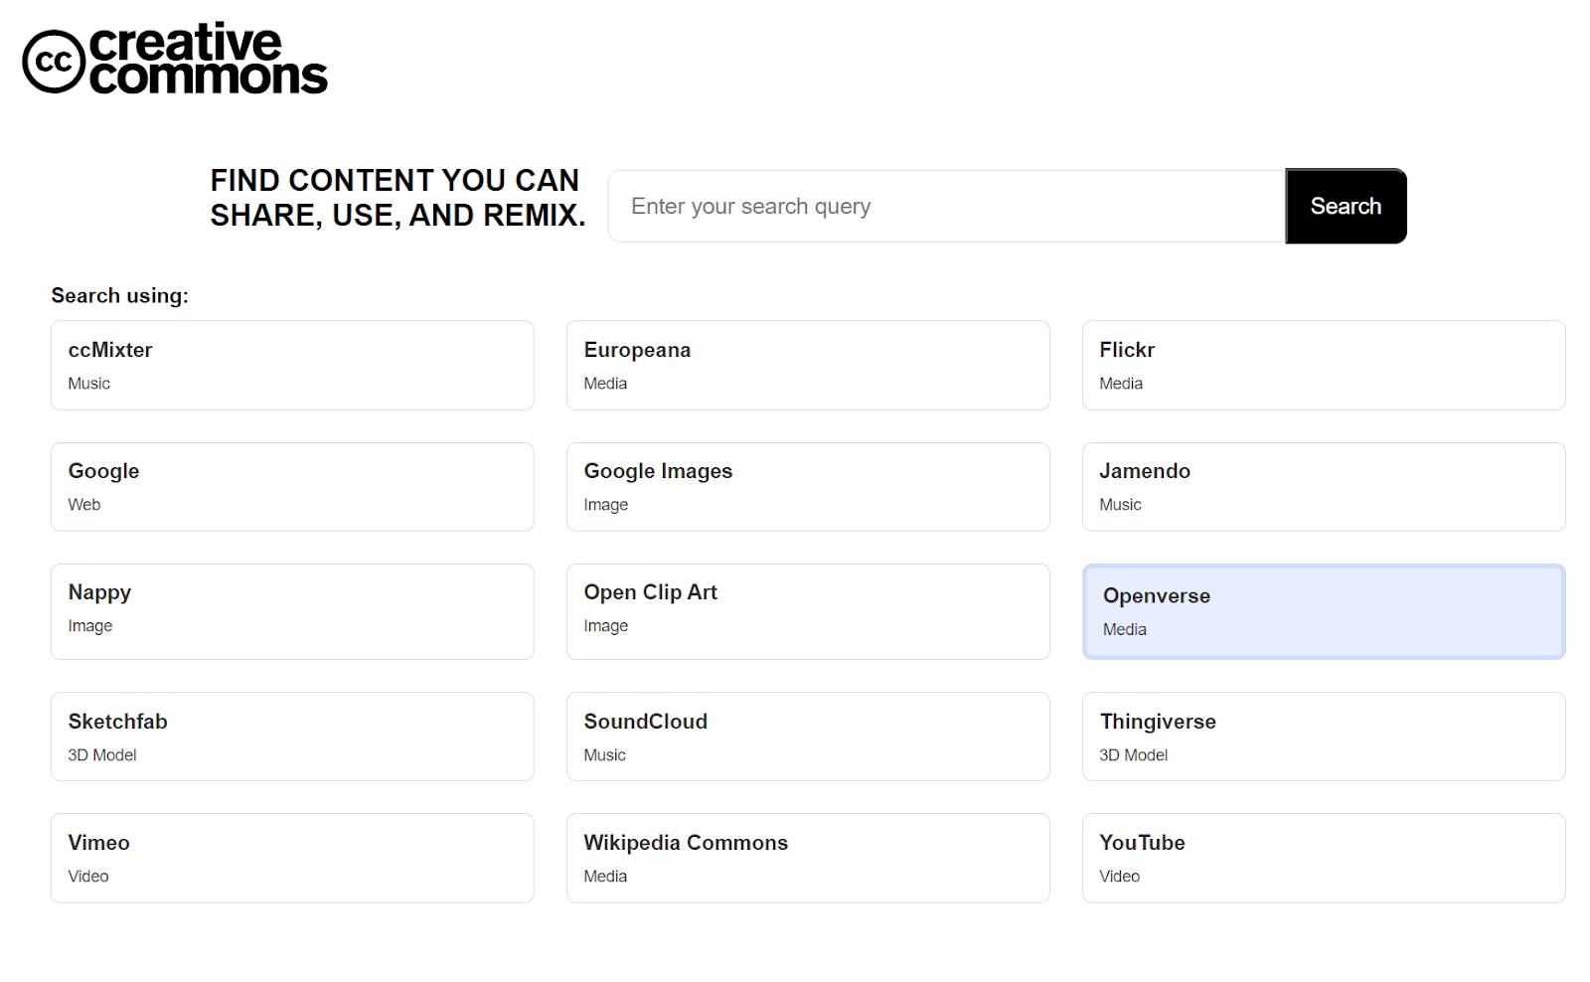Image resolution: width=1590 pixels, height=982 pixels.
Task: Select Jamendo music source
Action: (1324, 487)
